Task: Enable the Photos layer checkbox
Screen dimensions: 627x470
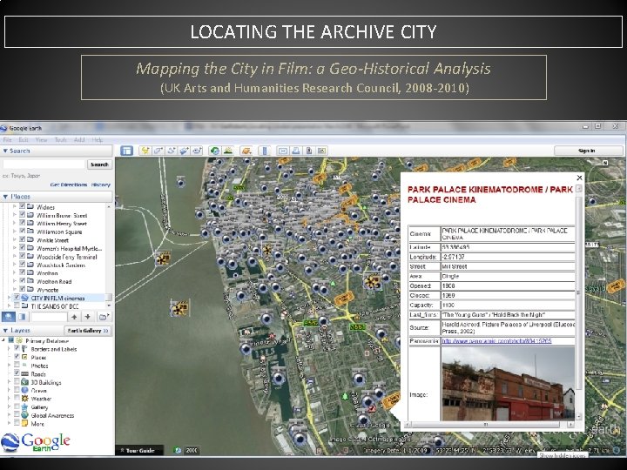Action: (x=17, y=366)
